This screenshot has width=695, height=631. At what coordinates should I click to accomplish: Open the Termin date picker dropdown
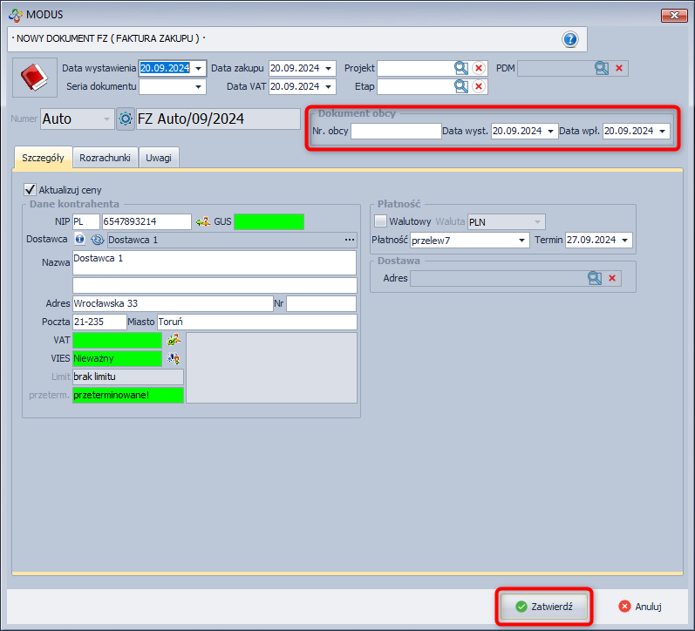tap(624, 241)
